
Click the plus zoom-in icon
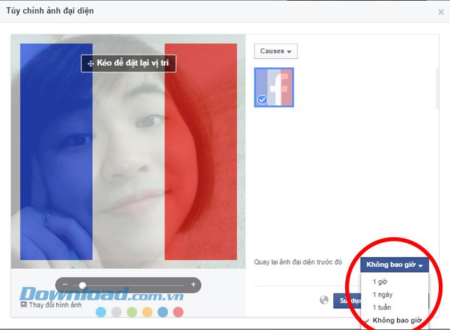(193, 284)
